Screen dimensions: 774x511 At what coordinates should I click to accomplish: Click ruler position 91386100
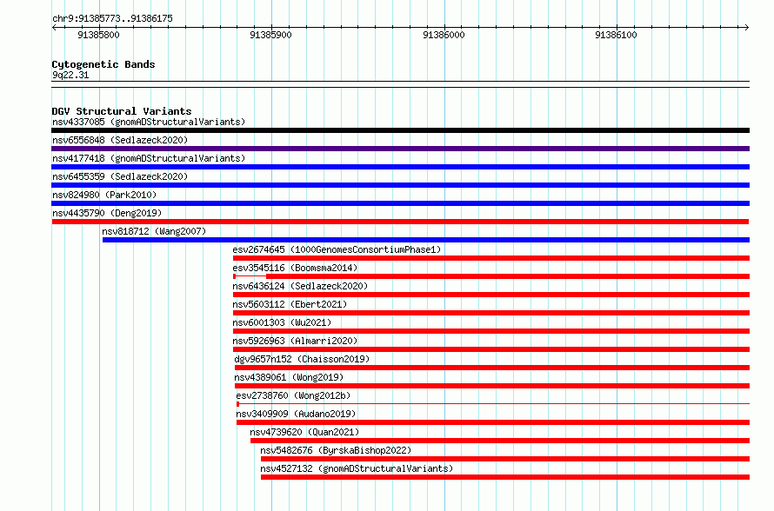(x=616, y=35)
